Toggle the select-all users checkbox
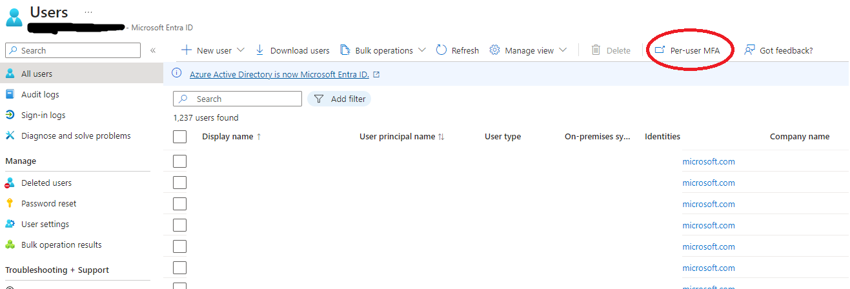This screenshot has height=289, width=850. (x=180, y=137)
